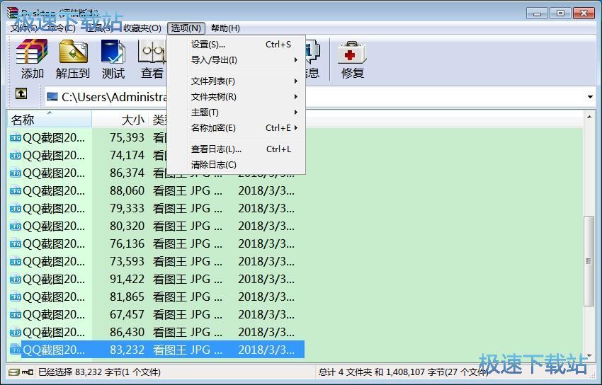The height and width of the screenshot is (385, 602).
Task: Click the JPG icon of the selected 83,232 file
Action: click(x=16, y=350)
